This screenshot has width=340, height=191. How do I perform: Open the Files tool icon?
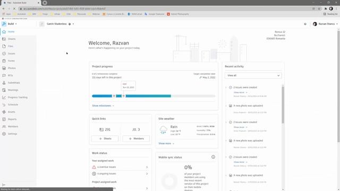(4, 46)
